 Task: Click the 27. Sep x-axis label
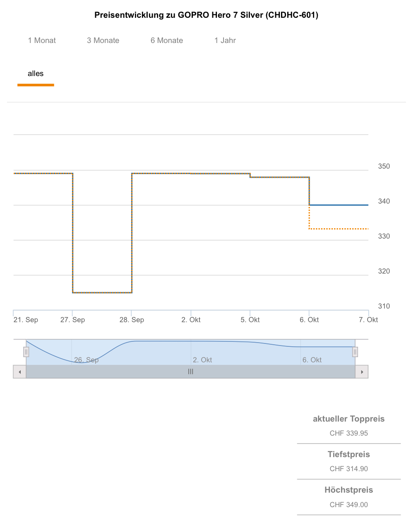click(72, 320)
